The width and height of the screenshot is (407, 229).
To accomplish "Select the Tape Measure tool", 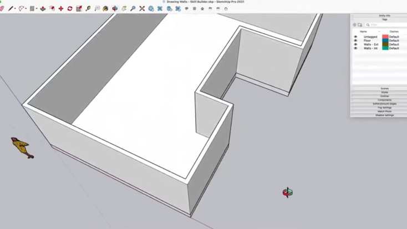I will (88, 9).
